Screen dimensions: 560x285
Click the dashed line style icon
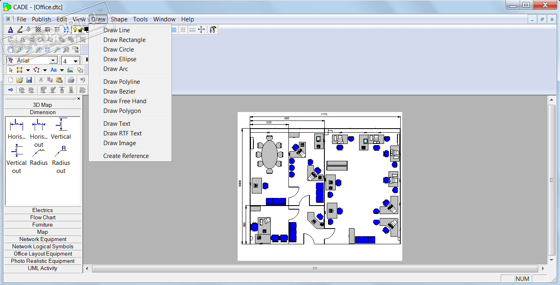(57, 29)
